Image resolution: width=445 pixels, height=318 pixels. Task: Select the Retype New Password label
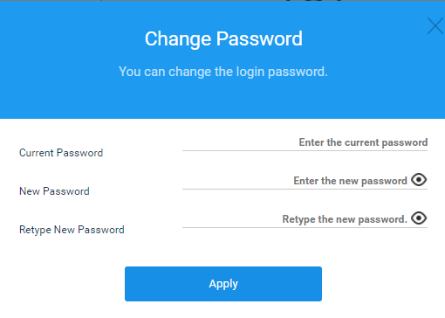(x=72, y=230)
